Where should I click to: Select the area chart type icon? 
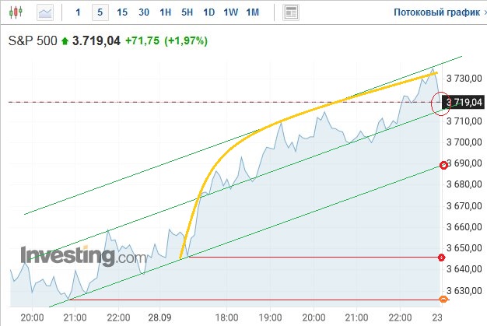pos(46,12)
